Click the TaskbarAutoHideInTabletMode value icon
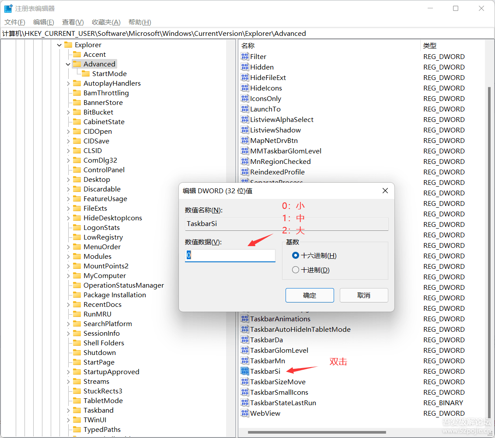Screen dimensions: 495x438 (245, 329)
